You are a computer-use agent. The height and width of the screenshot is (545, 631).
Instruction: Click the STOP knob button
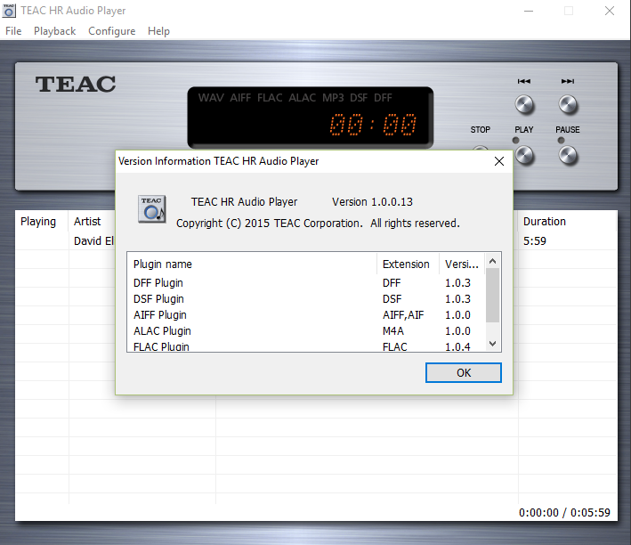pos(480,148)
